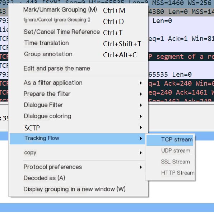Choose Edit and parse the name
This screenshot has height=215, width=214.
tap(78, 68)
